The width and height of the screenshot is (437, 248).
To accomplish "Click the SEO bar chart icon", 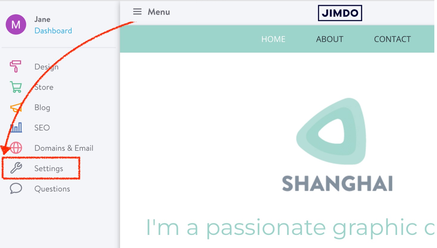I will [16, 128].
